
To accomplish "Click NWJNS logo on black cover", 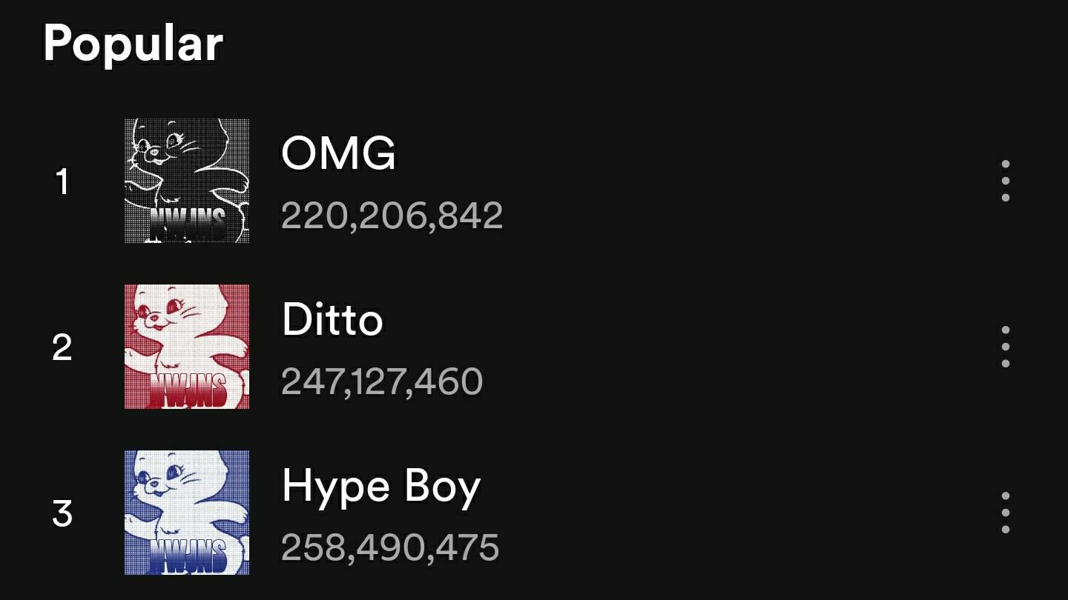I will [188, 224].
